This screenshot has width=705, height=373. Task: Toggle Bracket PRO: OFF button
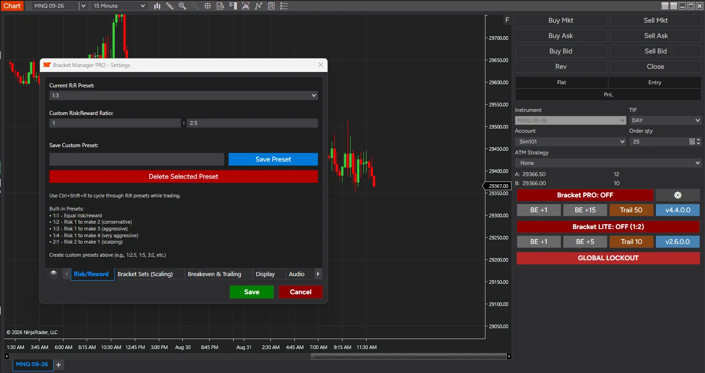click(x=585, y=195)
